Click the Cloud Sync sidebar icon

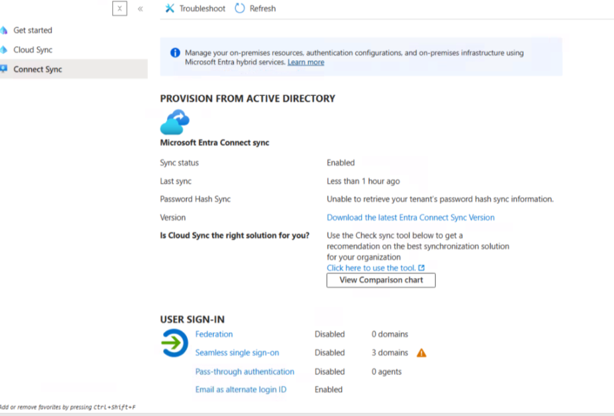pyautogui.click(x=3, y=50)
